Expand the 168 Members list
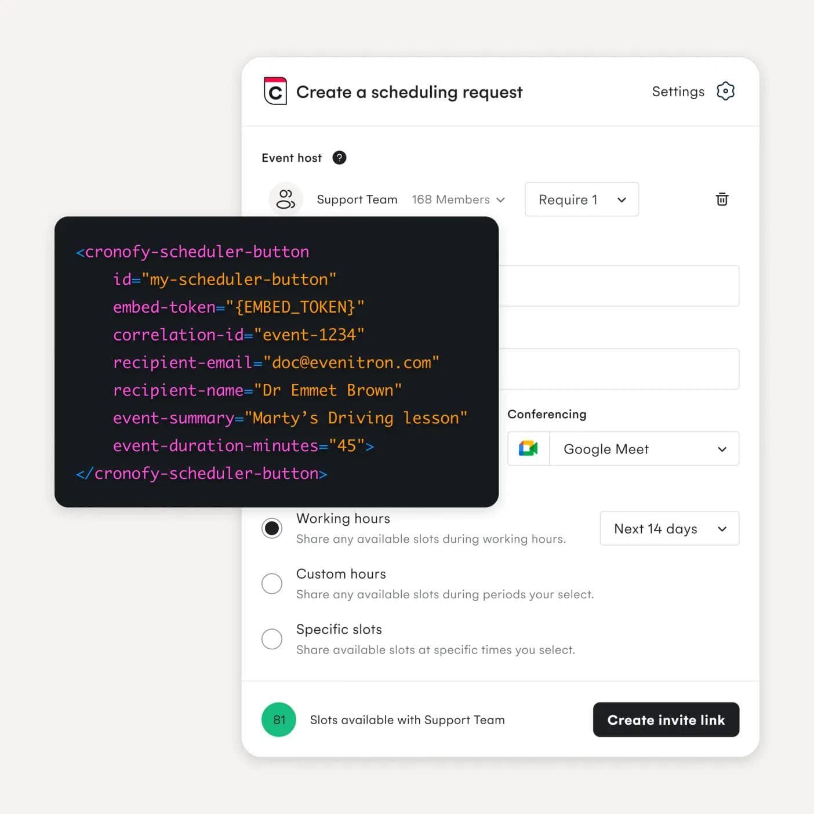Screen dimensions: 814x814 (458, 199)
